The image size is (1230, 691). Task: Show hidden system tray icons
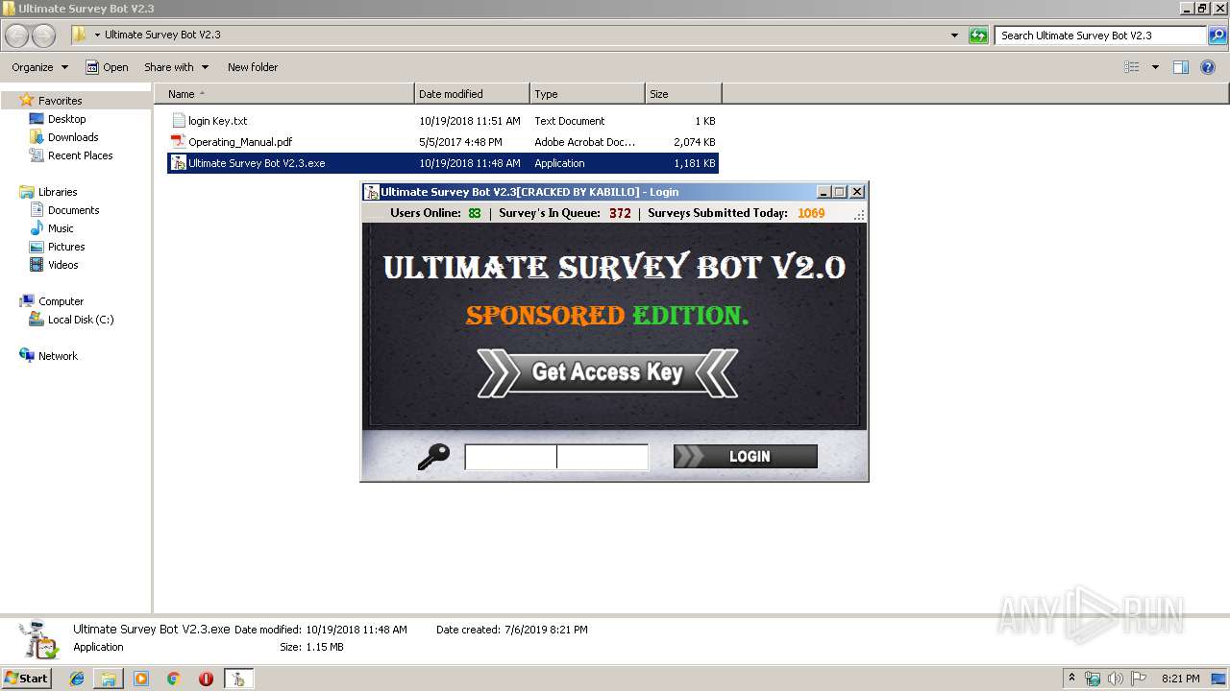click(1072, 678)
